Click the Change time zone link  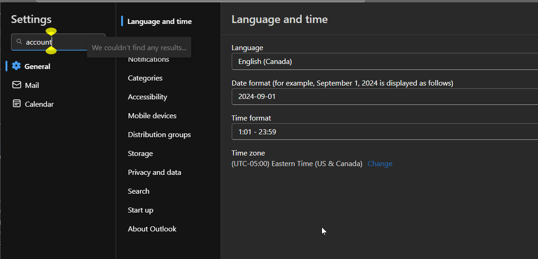(x=380, y=164)
